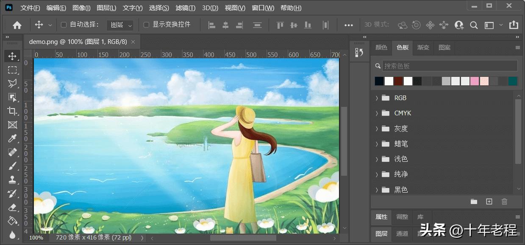Switch to the 渐变 panel tab
This screenshot has width=525, height=245.
(423, 47)
